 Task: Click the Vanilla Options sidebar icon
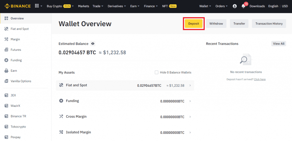tap(6, 81)
